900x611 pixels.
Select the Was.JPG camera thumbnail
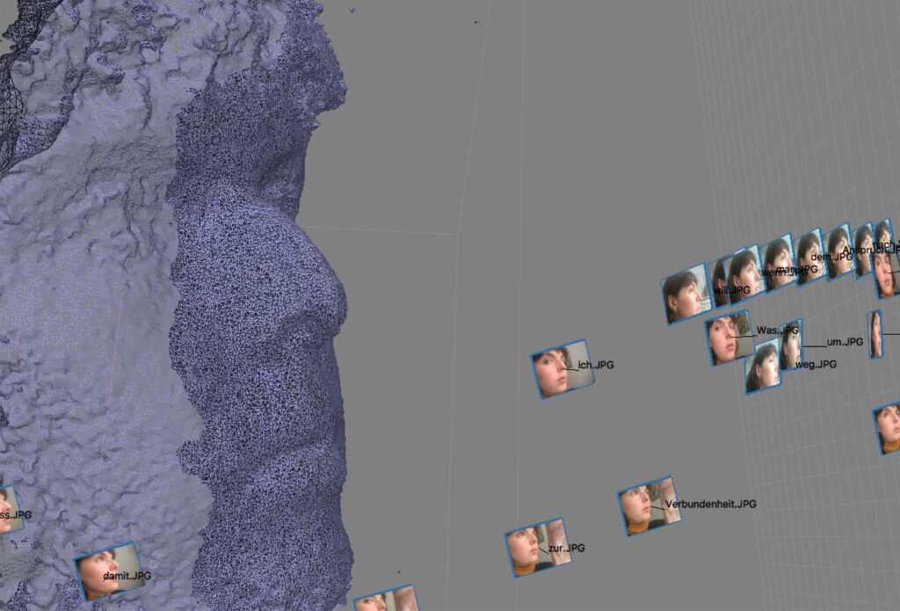pyautogui.click(x=729, y=338)
